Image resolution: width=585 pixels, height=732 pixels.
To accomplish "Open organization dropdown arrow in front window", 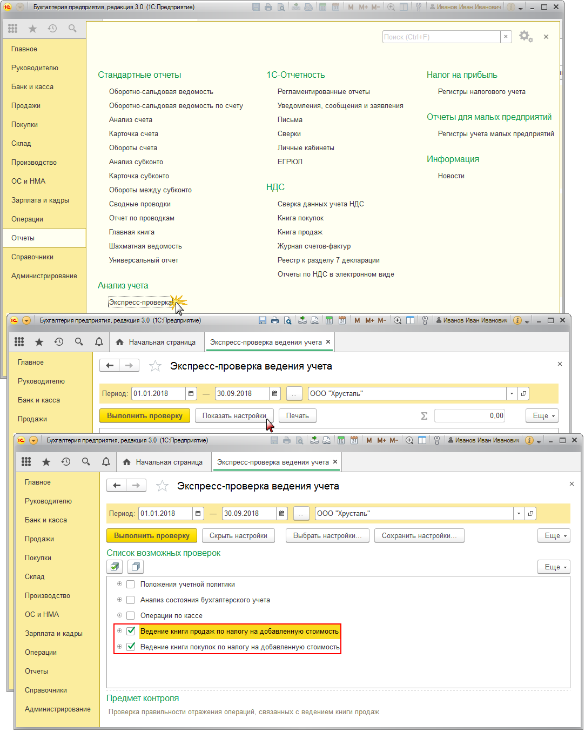I will (x=519, y=513).
